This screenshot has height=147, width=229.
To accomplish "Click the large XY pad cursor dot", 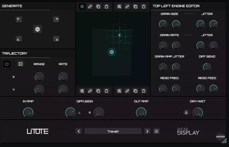I will (112, 52).
